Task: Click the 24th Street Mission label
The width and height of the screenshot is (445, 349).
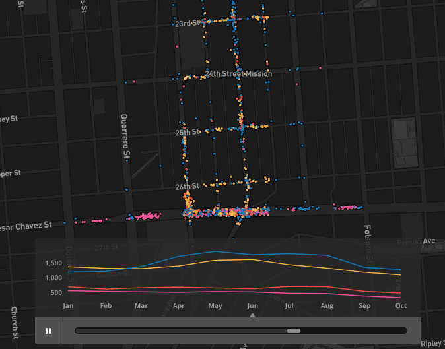Action: pos(238,74)
